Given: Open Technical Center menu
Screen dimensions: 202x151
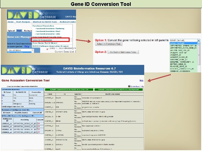Looking at the screenshot, I should click(x=68, y=22).
